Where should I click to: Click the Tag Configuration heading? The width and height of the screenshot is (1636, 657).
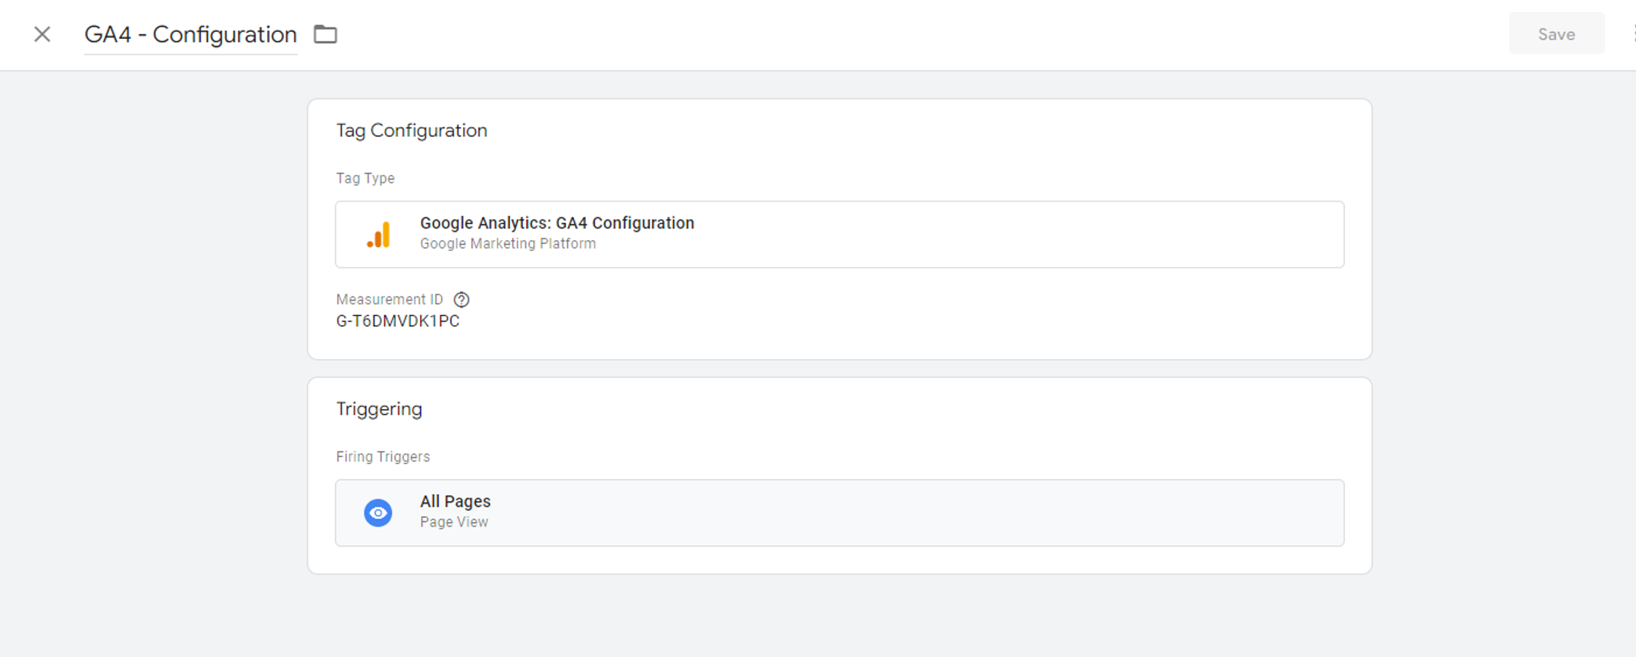coord(412,130)
